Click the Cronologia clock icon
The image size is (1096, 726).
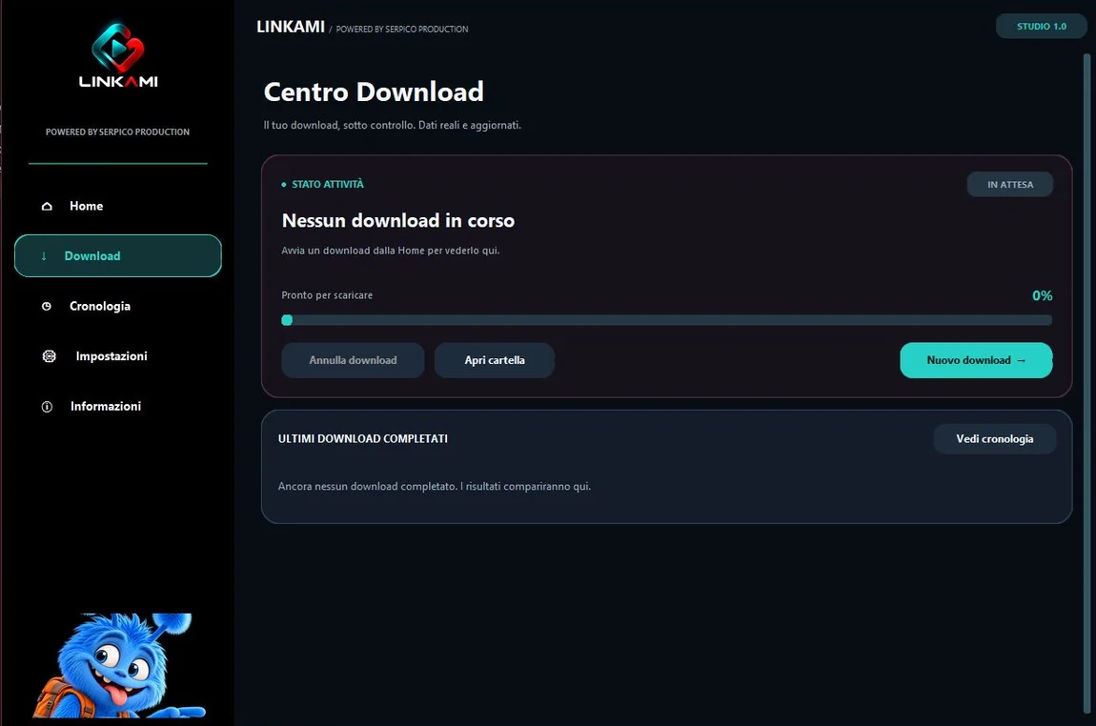pos(47,306)
